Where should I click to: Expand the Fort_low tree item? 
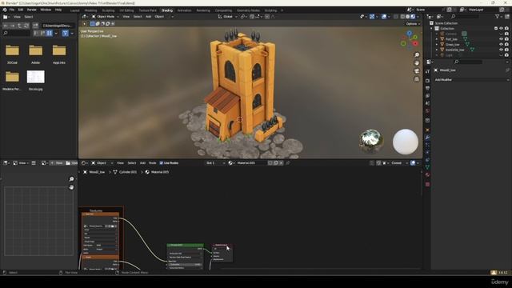[x=437, y=39]
